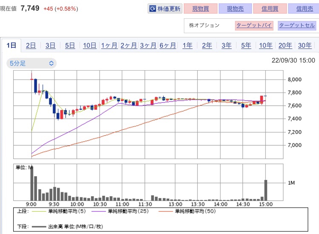This screenshot has height=234, width=319.
Task: Click the 単純移動平均(25) legend entry
Action: [120, 211]
